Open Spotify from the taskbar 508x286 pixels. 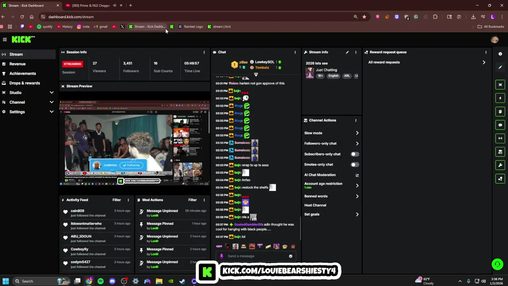point(100,281)
